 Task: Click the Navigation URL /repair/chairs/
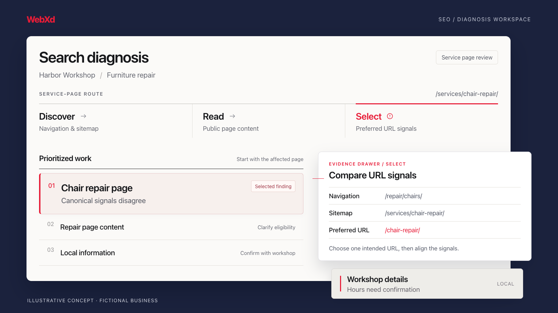tap(404, 196)
